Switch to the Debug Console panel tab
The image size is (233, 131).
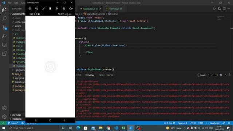click(107, 75)
